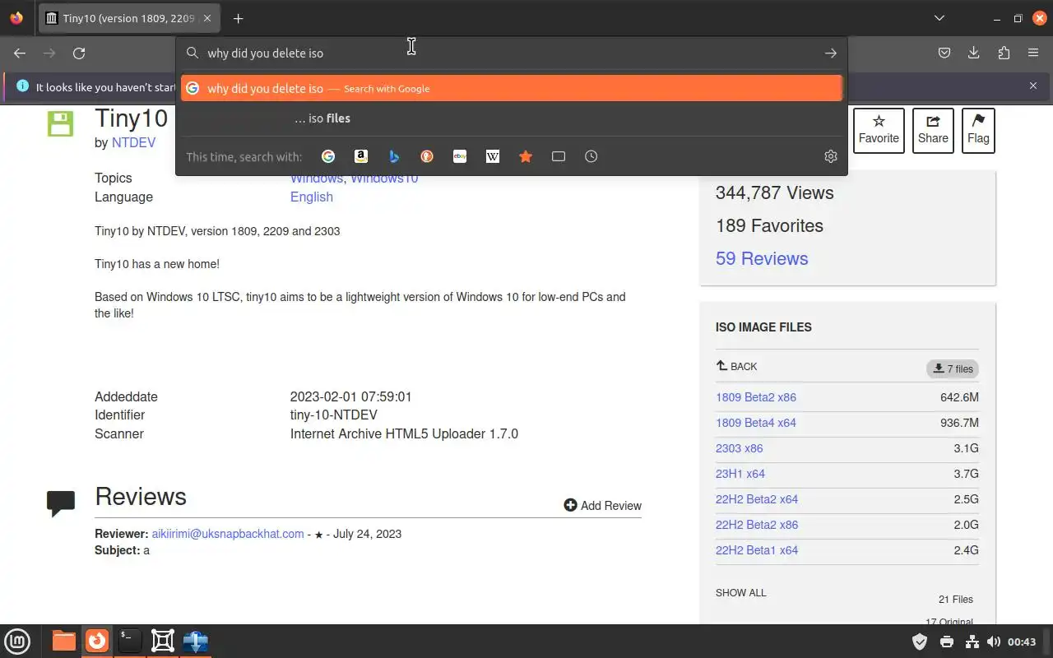Submit the search with the go arrow
The width and height of the screenshot is (1053, 658).
pos(831,53)
